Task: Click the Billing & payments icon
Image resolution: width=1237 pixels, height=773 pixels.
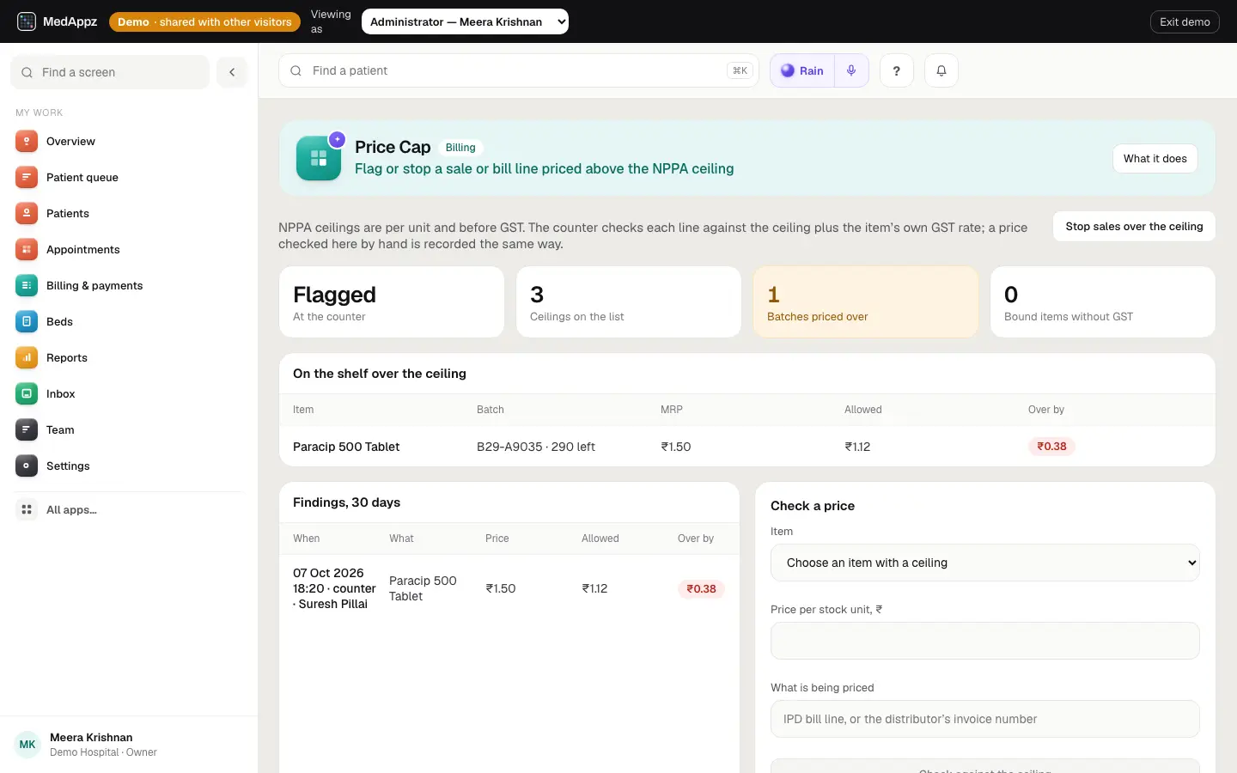Action: 27,286
